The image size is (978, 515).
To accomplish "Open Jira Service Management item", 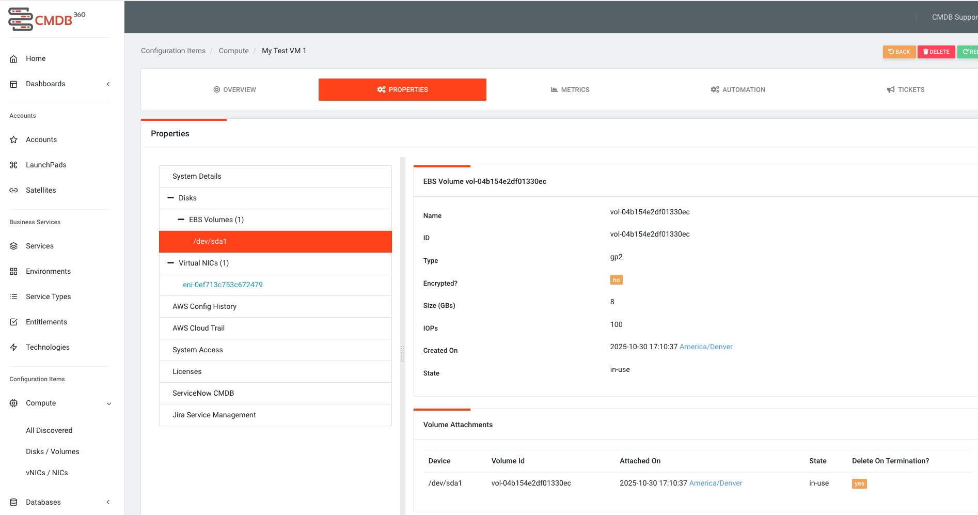I will click(275, 415).
